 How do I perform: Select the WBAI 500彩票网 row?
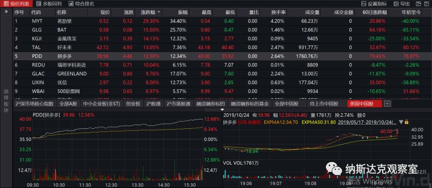pos(222,91)
